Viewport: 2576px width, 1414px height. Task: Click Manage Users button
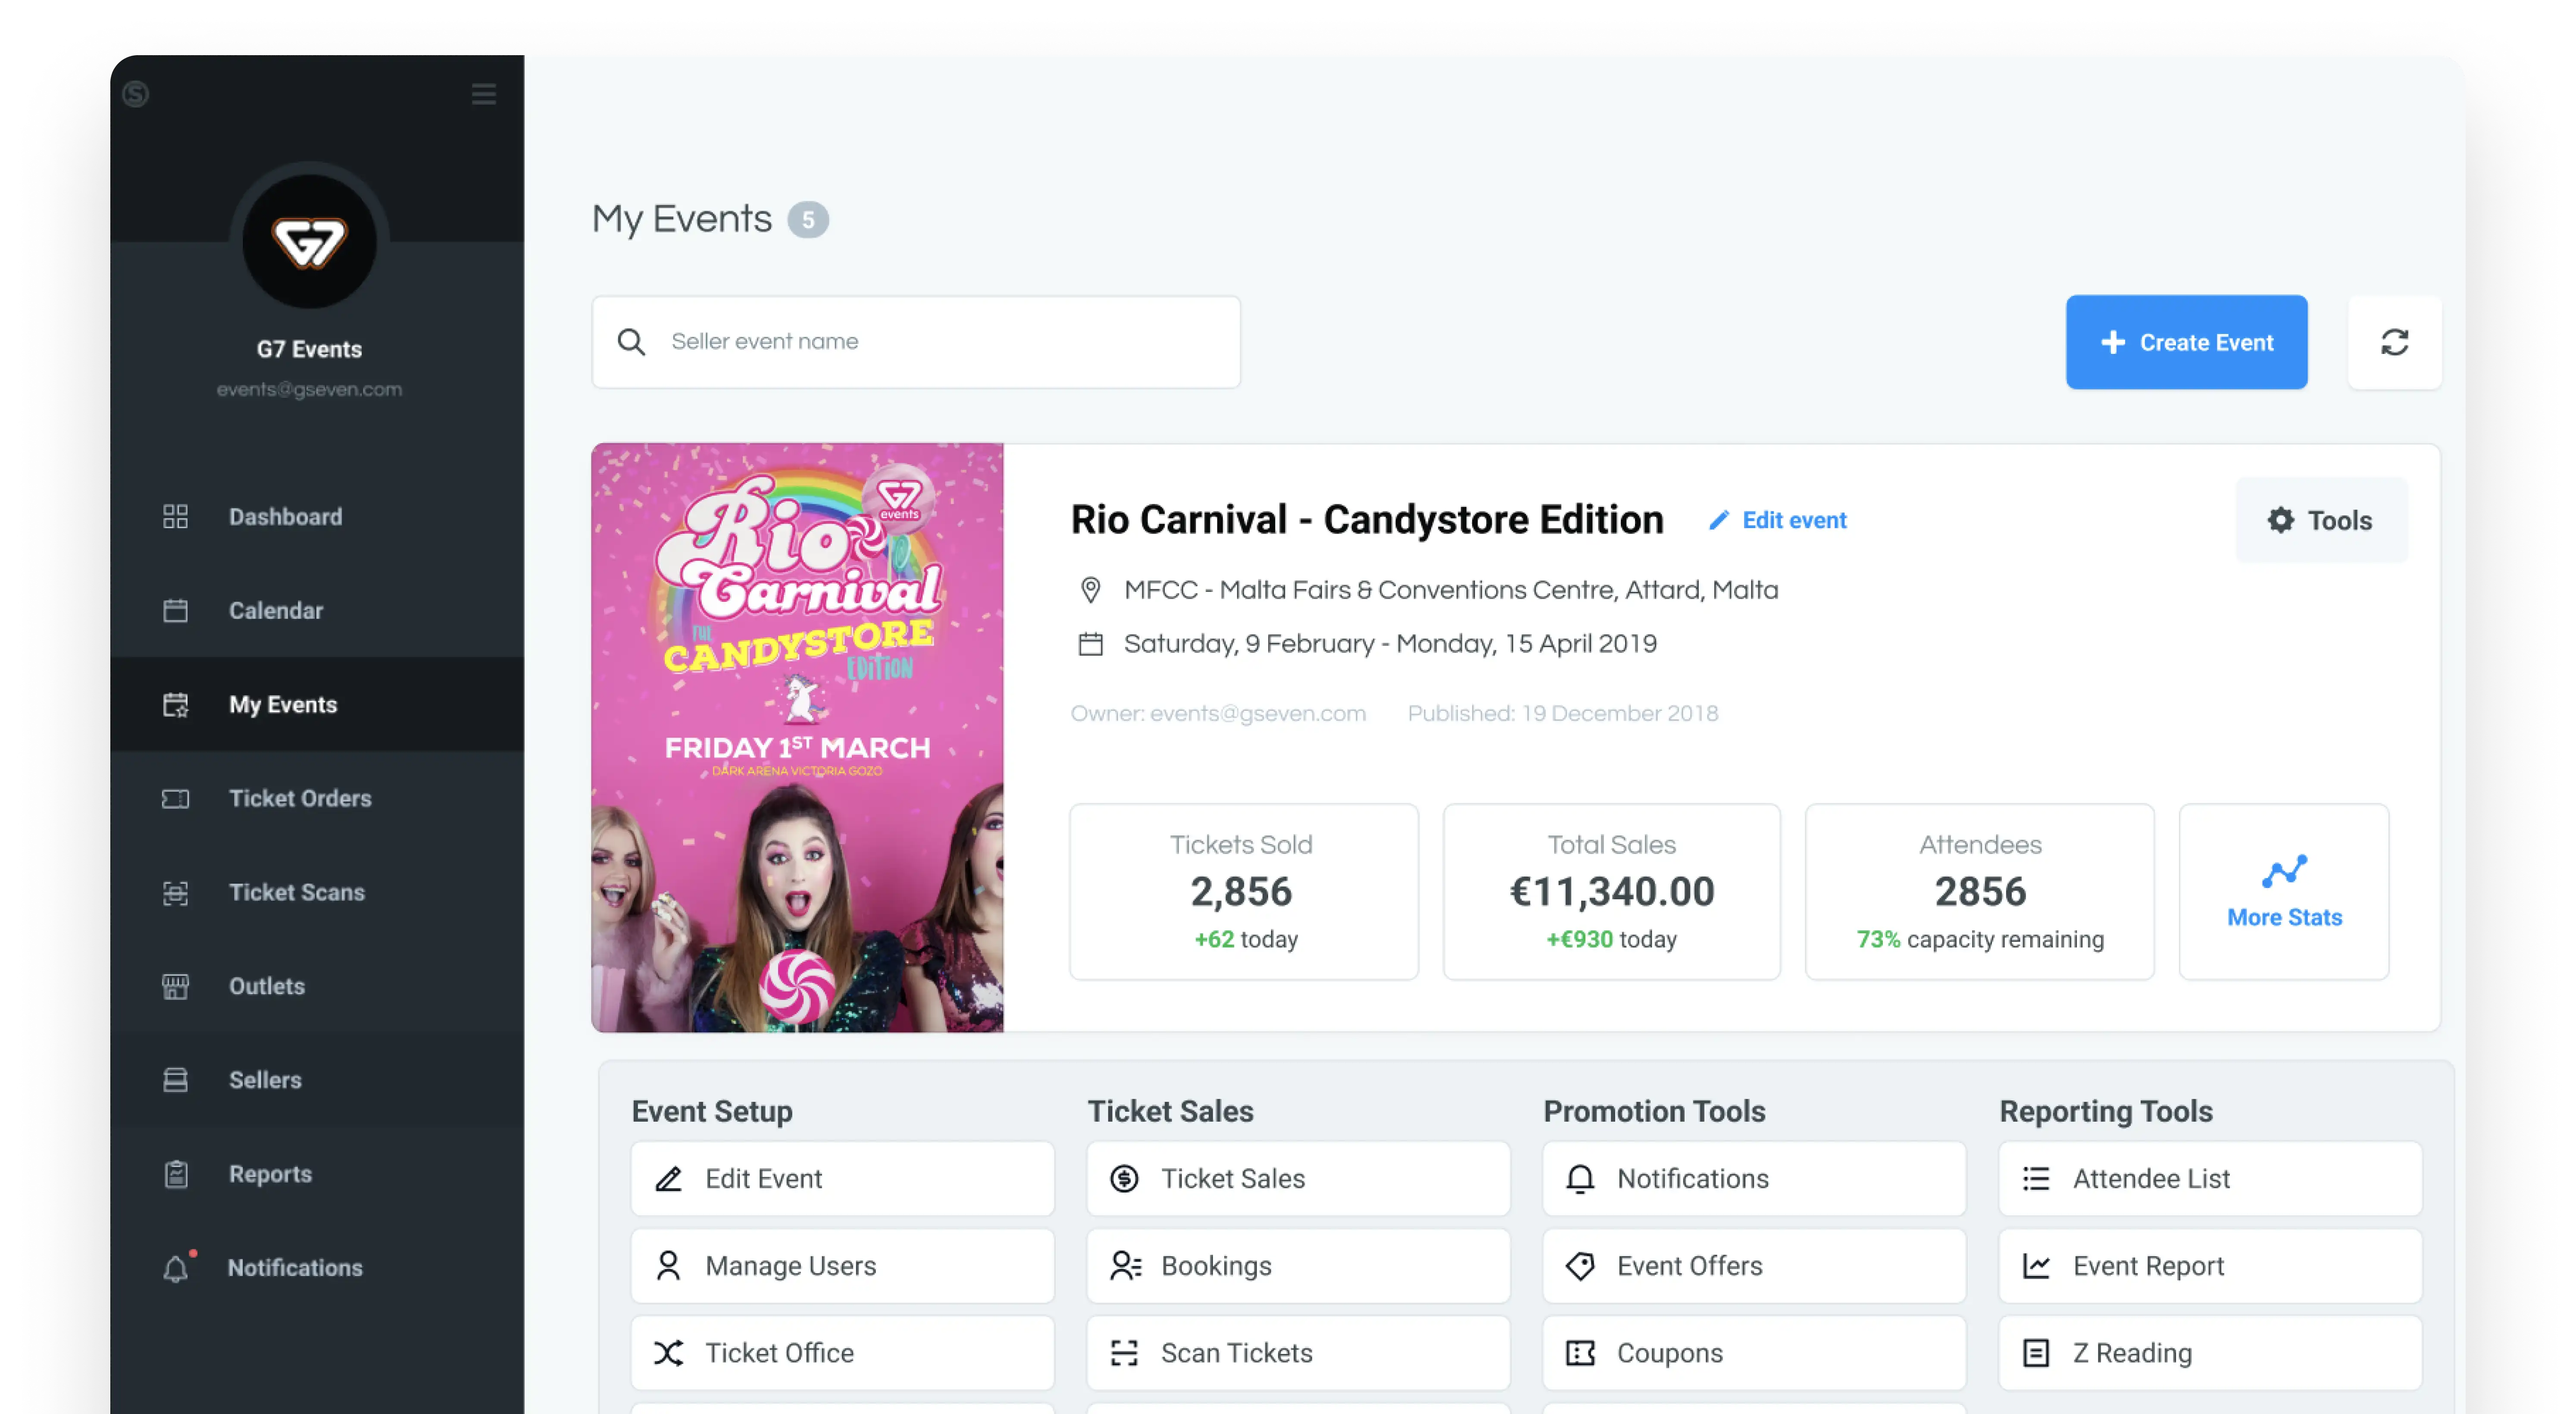[843, 1266]
